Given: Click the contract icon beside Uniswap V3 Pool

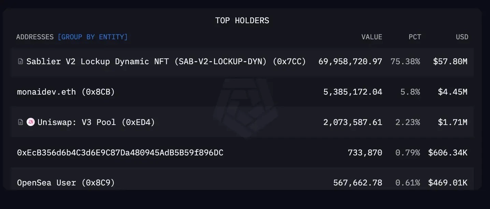Looking at the screenshot, I should (x=20, y=122).
